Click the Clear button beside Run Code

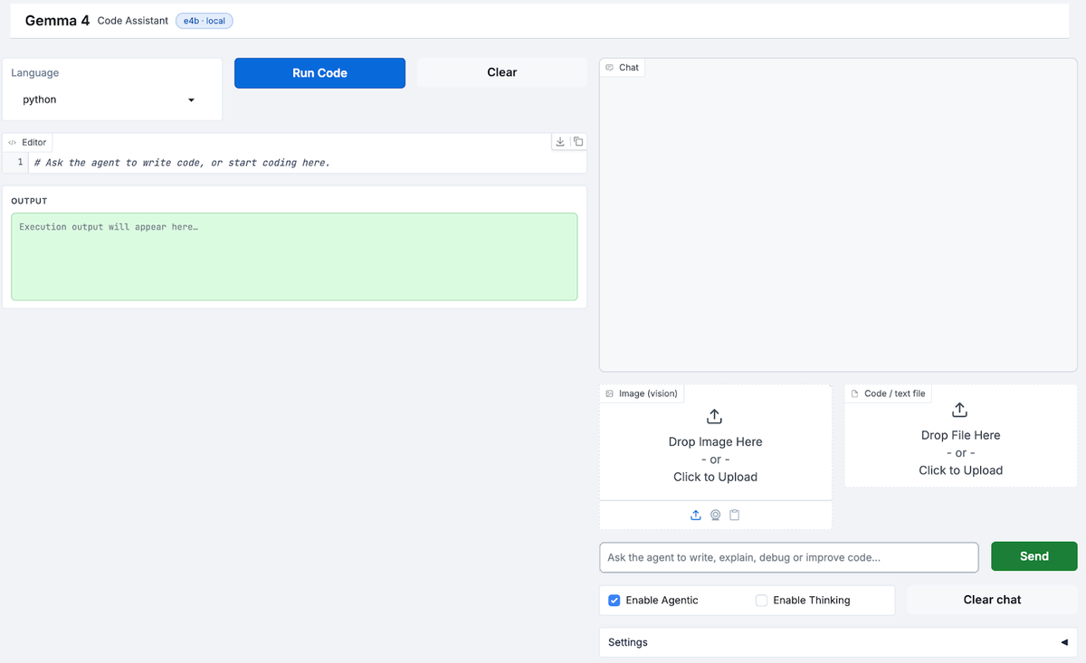pos(502,72)
